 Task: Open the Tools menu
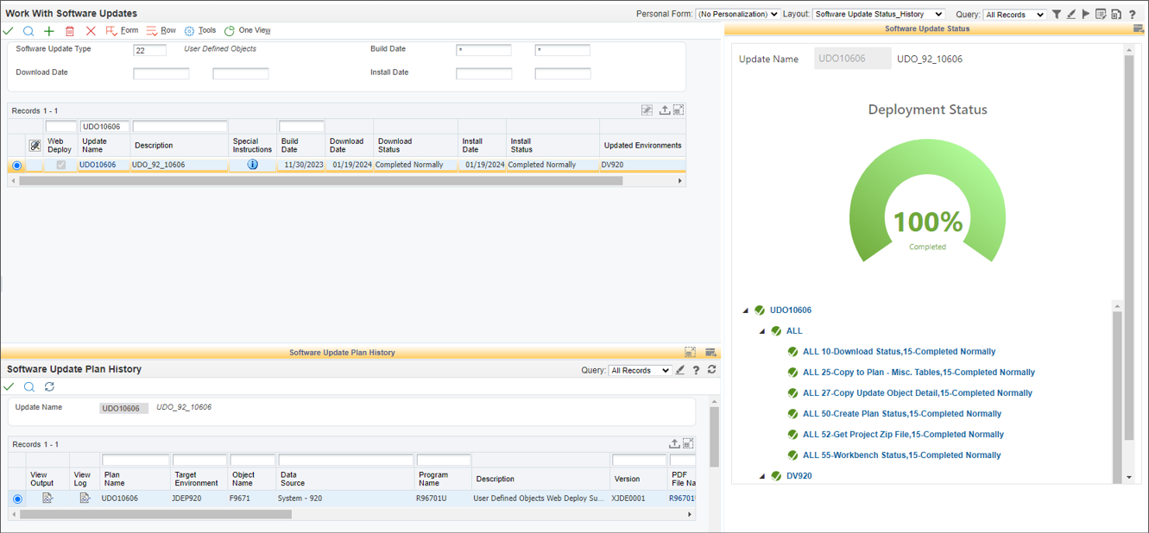point(200,31)
